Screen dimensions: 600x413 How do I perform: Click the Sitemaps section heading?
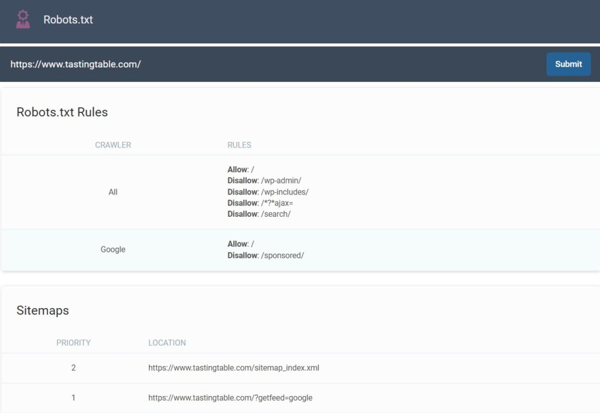pos(43,310)
